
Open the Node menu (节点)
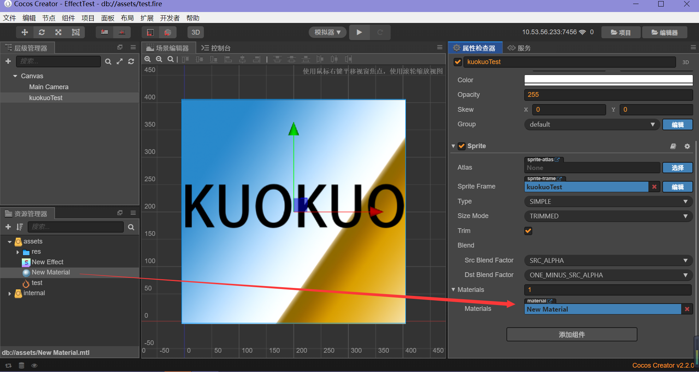click(49, 18)
